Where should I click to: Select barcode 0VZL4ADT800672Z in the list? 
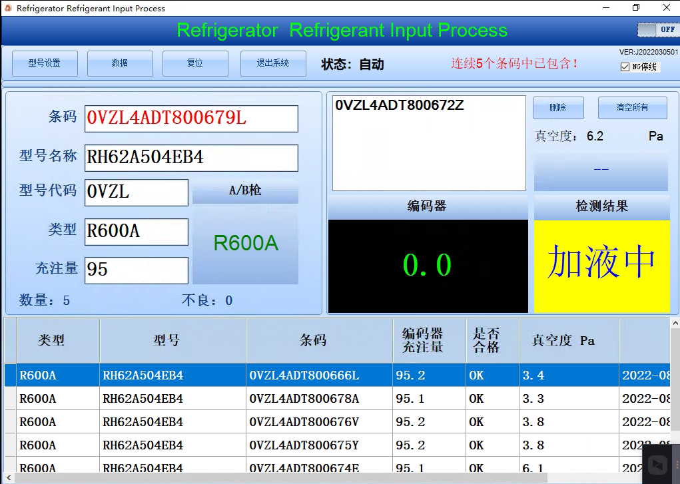coord(400,105)
